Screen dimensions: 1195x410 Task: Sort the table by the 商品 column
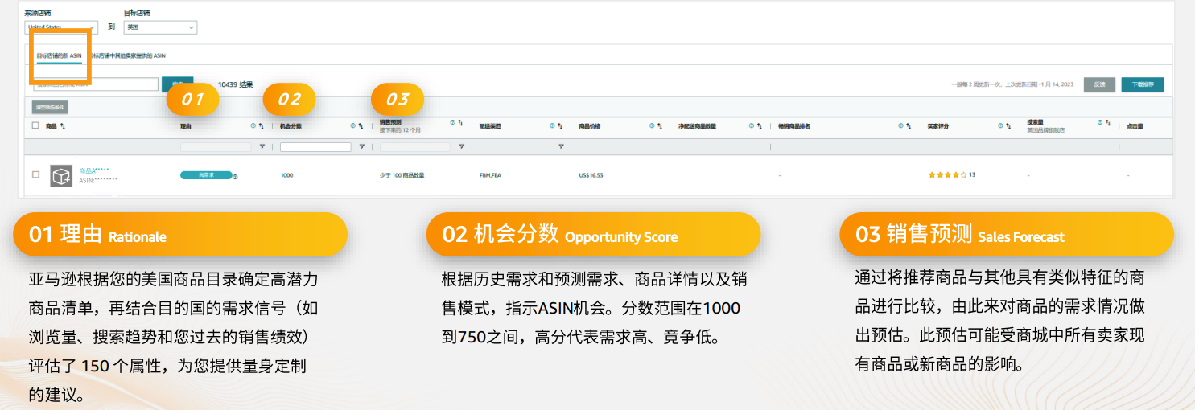tap(63, 126)
